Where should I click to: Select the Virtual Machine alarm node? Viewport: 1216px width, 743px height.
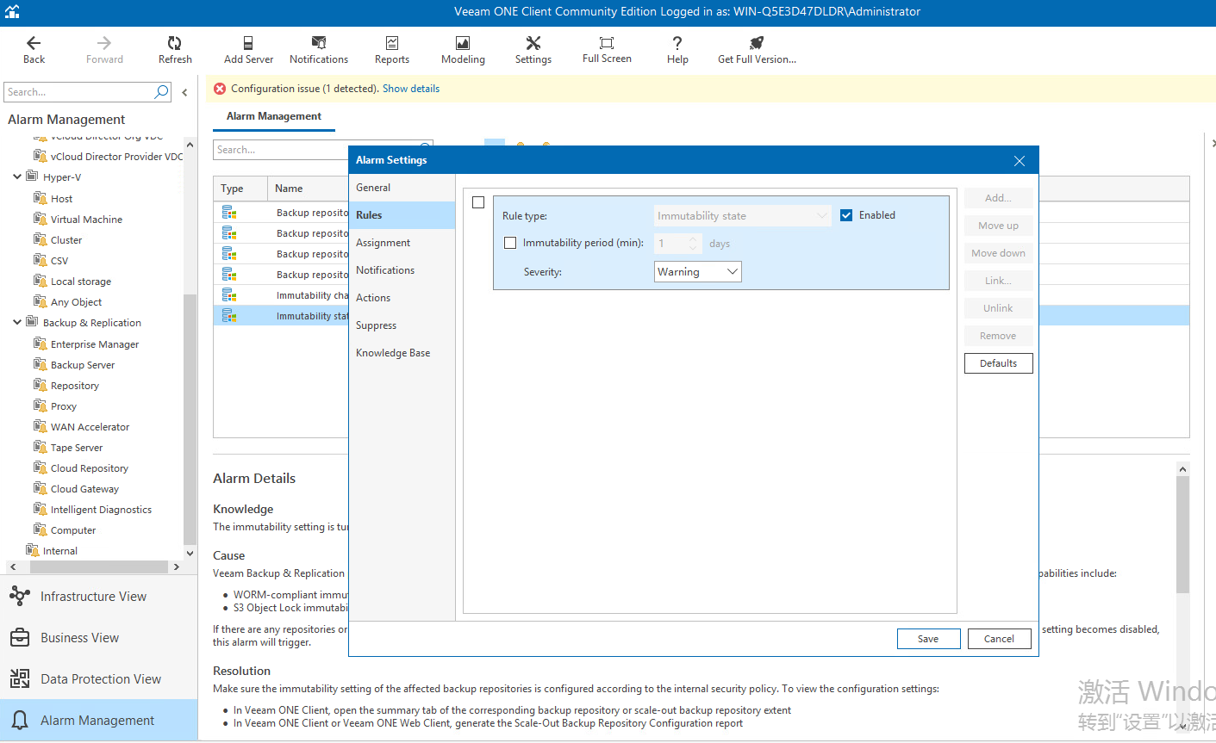(x=86, y=219)
